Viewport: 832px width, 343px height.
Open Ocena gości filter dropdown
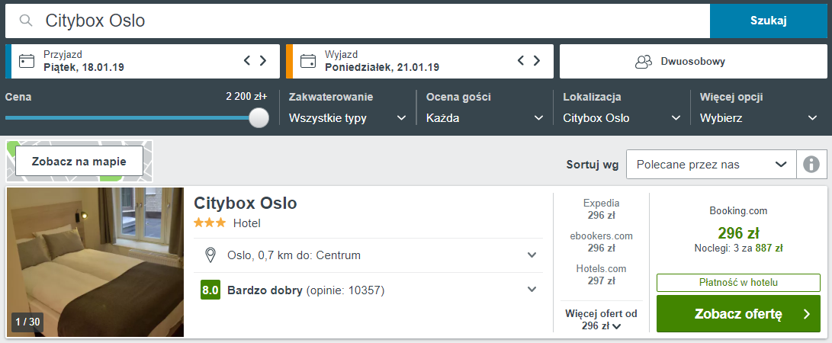(485, 118)
